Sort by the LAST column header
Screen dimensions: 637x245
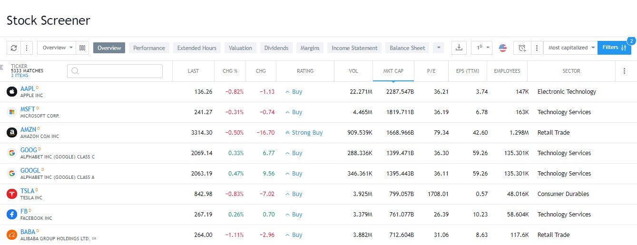(193, 71)
